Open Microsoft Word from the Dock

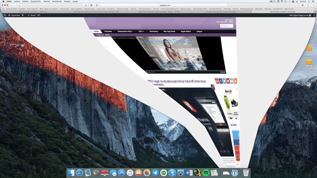pyautogui.click(x=189, y=173)
